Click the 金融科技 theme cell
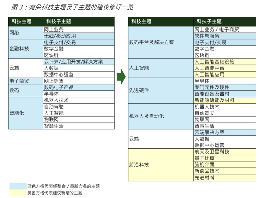Screen dimensions: 261x198 pos(26,49)
